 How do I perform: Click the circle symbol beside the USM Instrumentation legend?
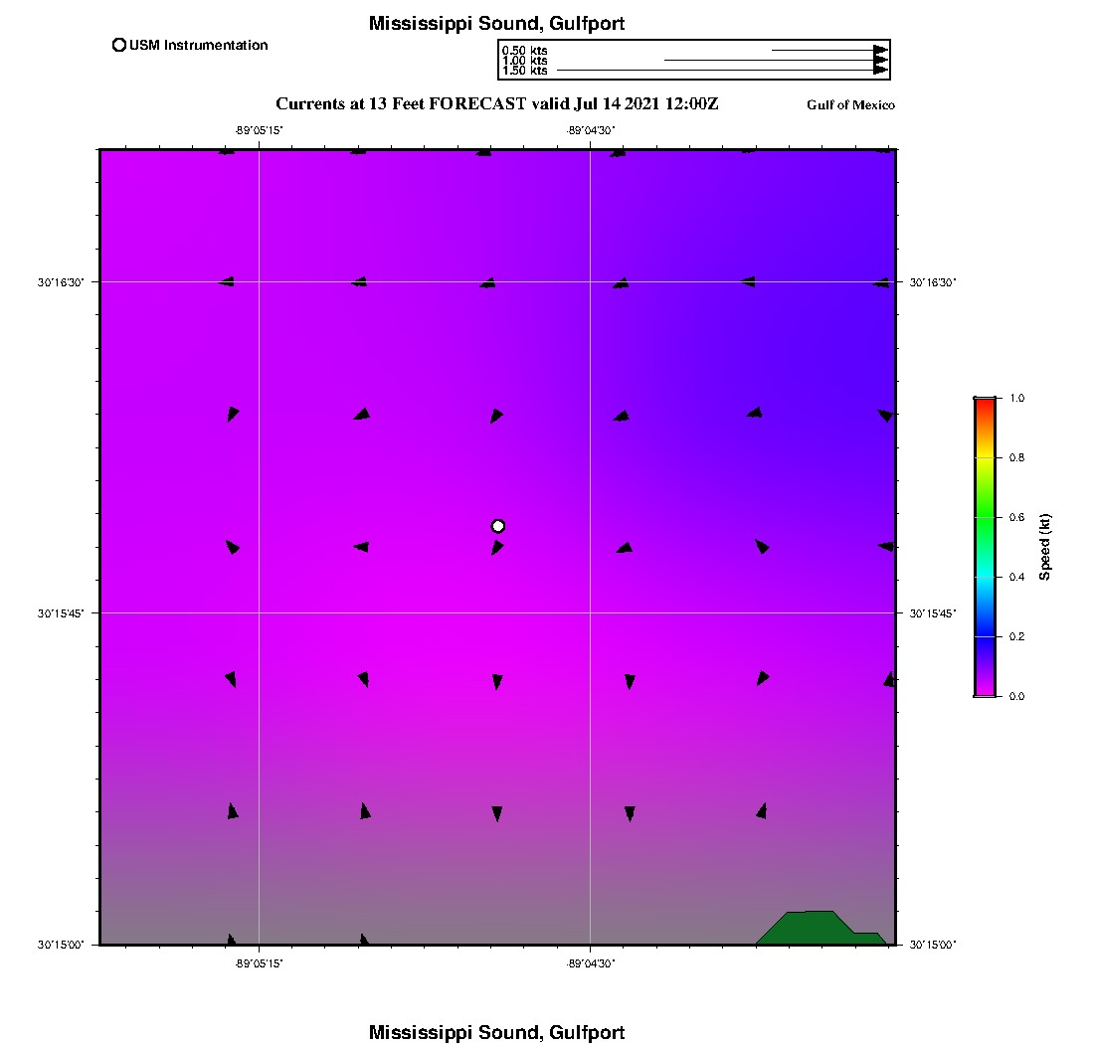[119, 45]
